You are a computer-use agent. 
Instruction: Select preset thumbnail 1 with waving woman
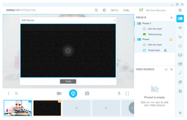pyautogui.click(x=18, y=108)
